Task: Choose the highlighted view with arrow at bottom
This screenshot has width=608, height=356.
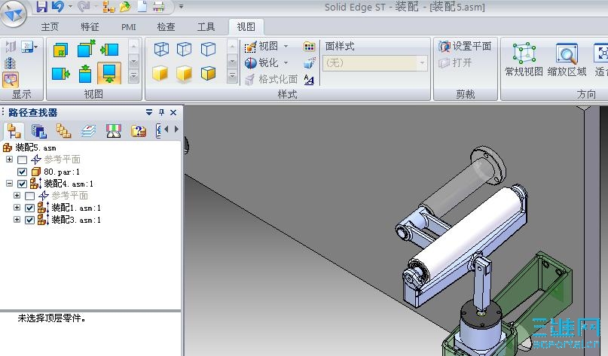Action: [x=109, y=73]
